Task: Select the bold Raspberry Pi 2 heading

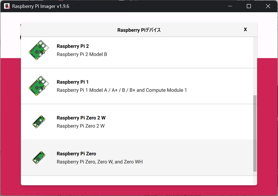Action: [73, 46]
